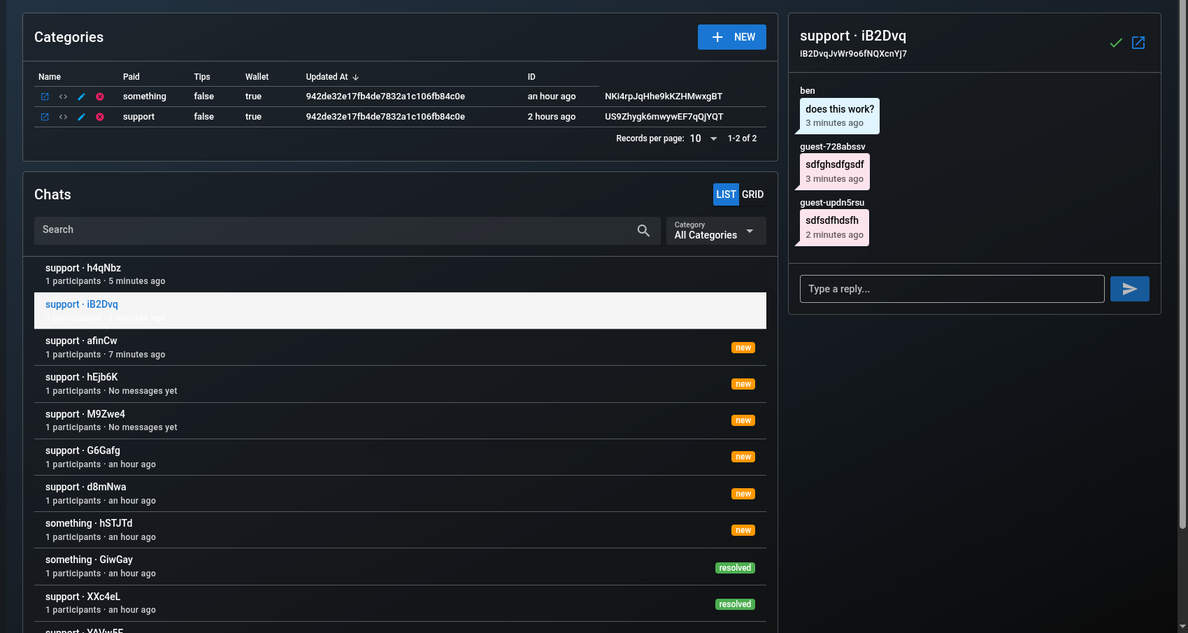Click the search magnifier in the Chats panel
This screenshot has height=633, width=1188.
(x=643, y=230)
